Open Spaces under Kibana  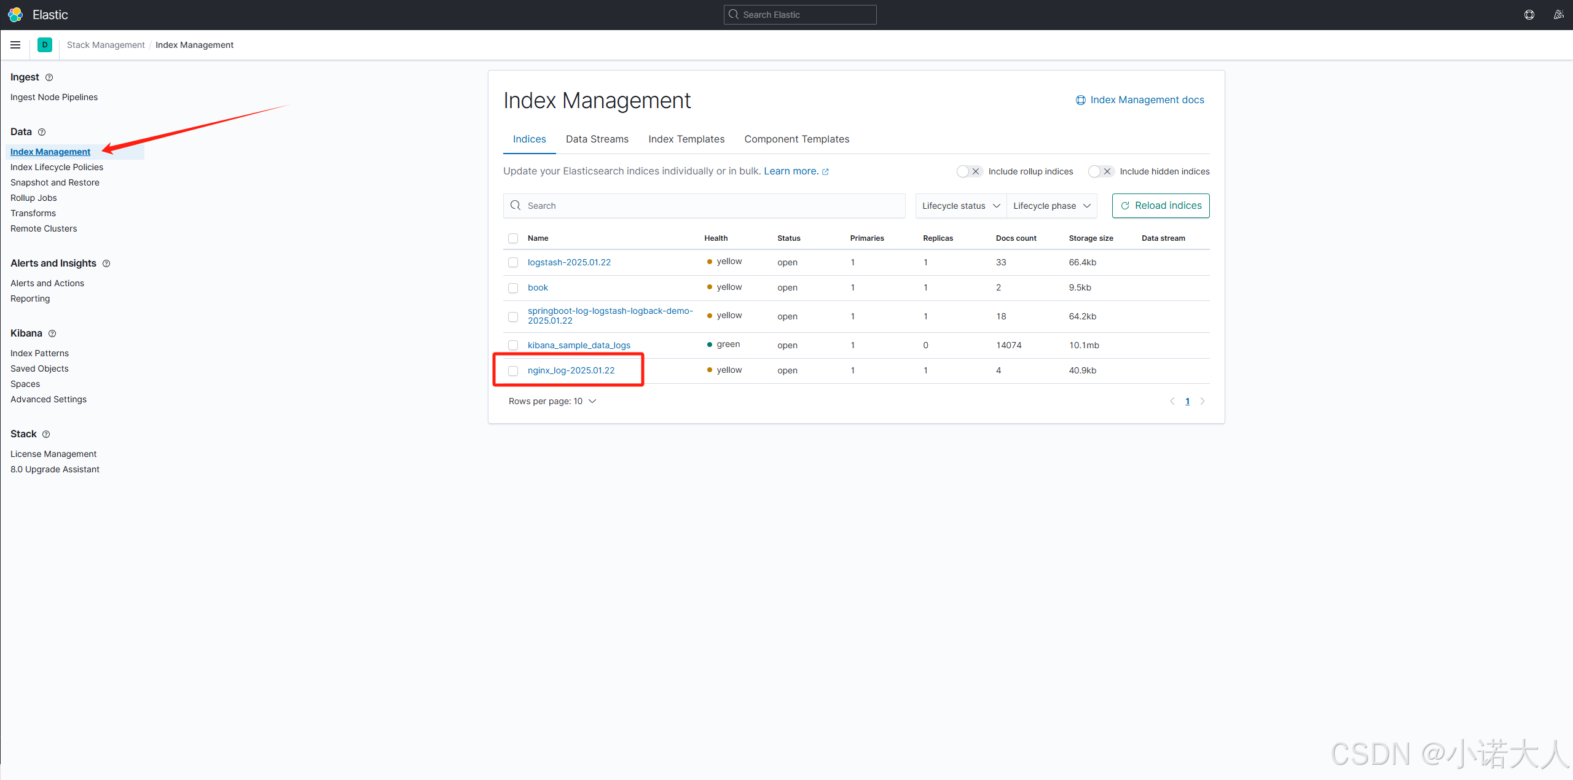click(x=25, y=384)
